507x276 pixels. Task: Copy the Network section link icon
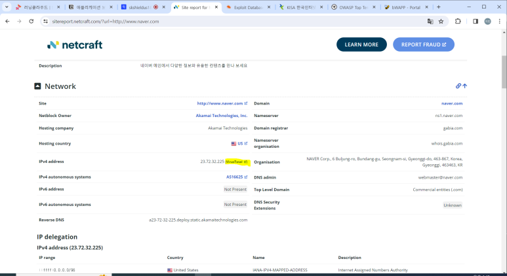(x=458, y=86)
